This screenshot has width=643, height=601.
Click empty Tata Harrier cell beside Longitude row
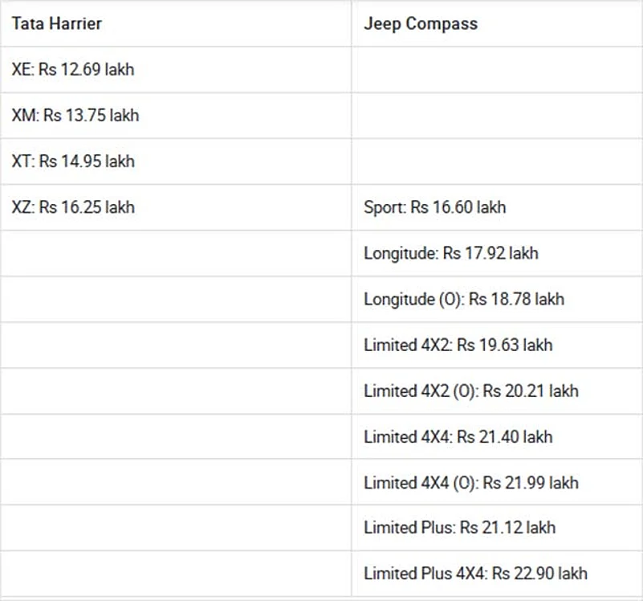click(x=176, y=253)
